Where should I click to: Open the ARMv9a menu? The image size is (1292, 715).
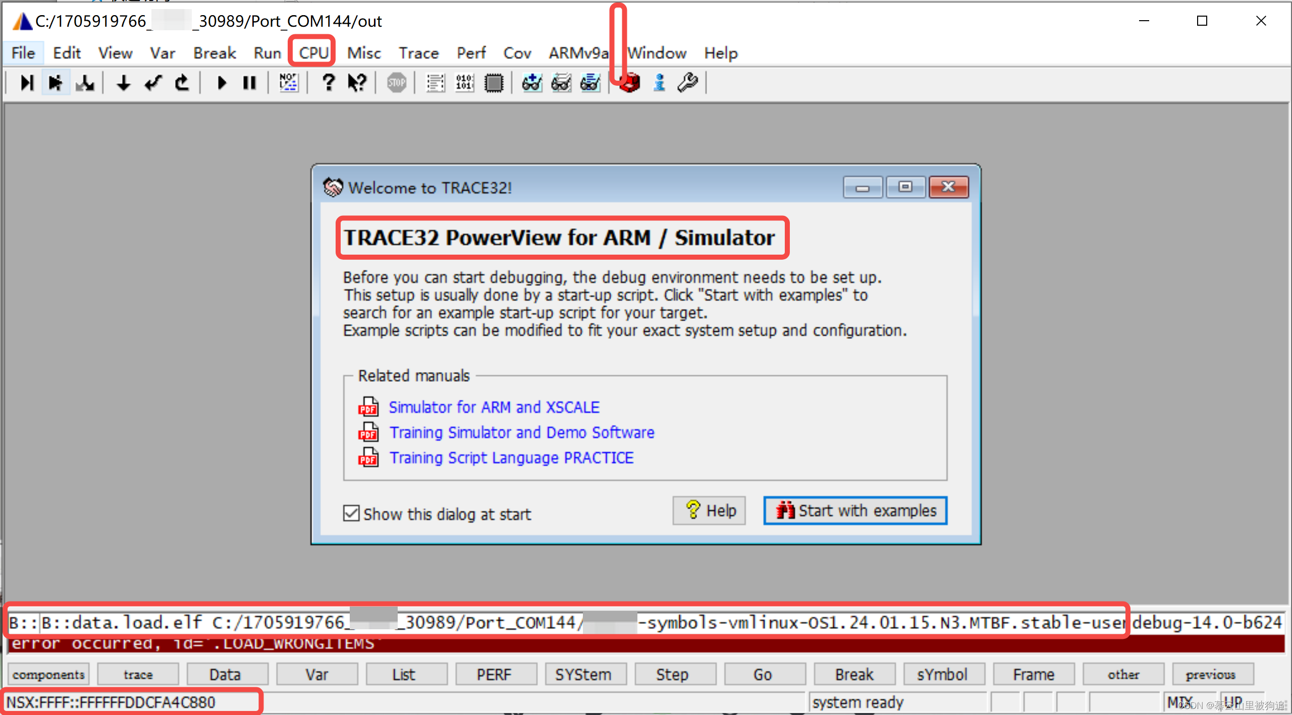[578, 53]
